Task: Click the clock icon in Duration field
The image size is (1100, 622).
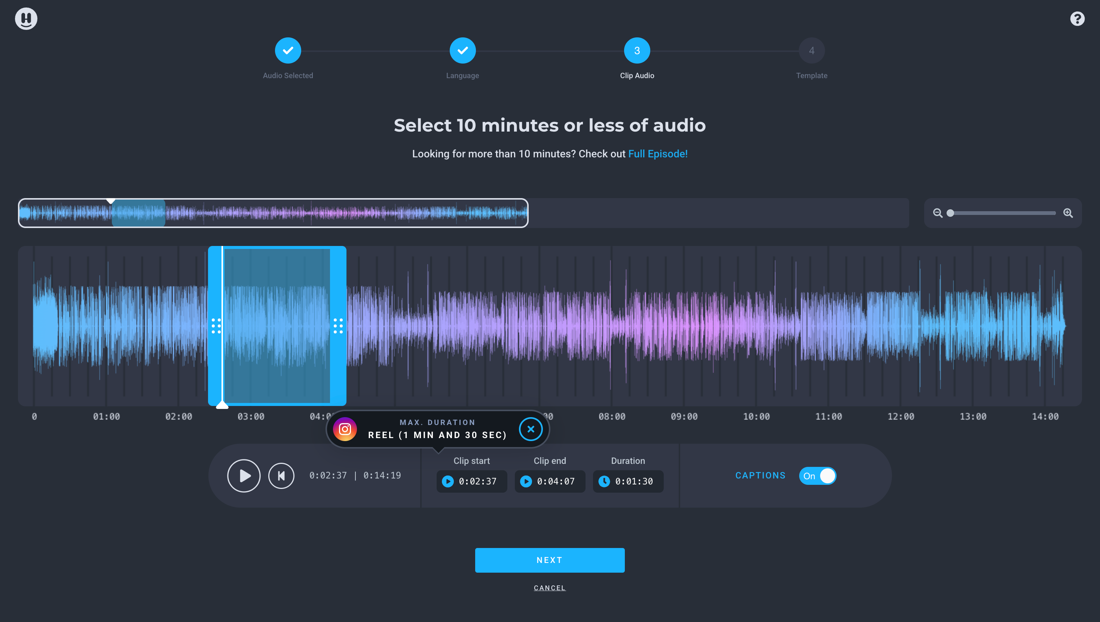Action: tap(604, 481)
